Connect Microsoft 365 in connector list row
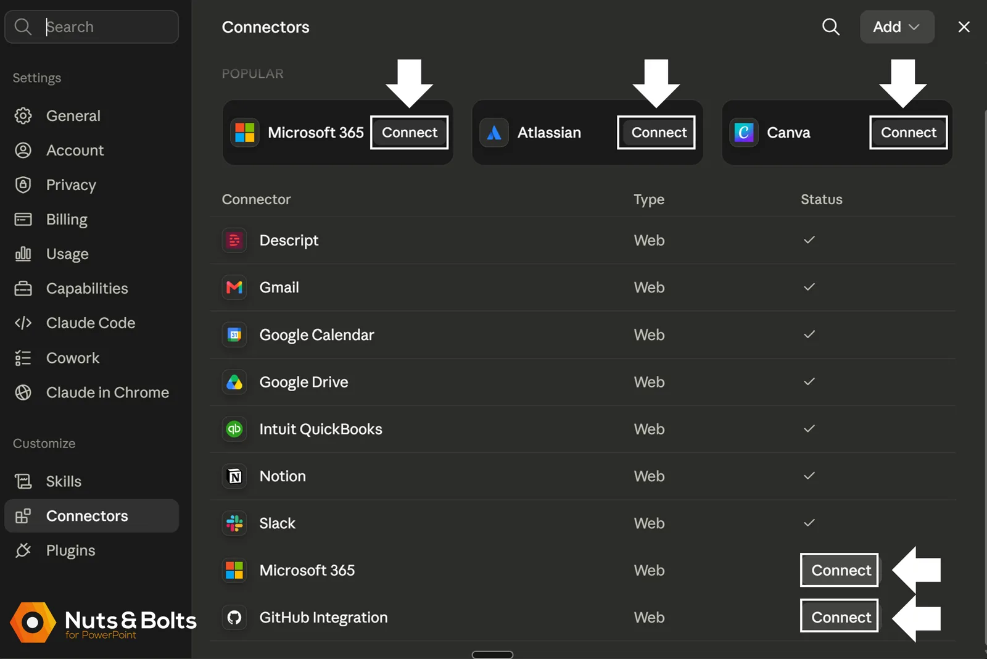 (841, 570)
